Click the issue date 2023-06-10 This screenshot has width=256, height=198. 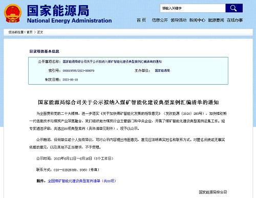tap(70, 80)
